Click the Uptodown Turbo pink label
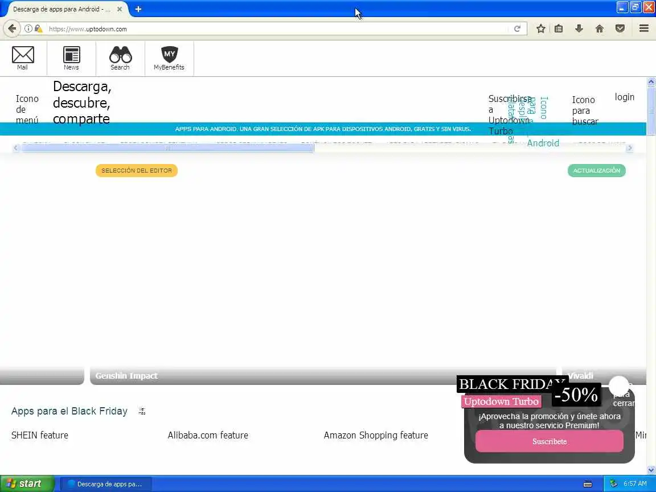Viewport: 656px width, 492px height. (501, 401)
